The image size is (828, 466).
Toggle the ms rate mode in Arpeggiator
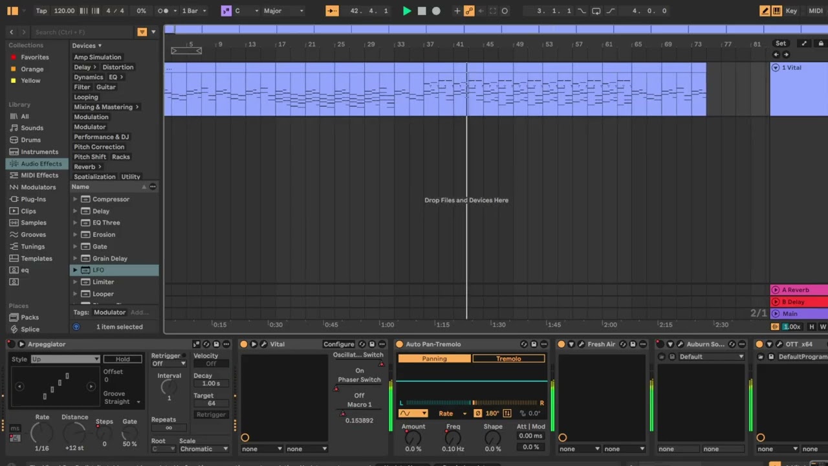click(x=14, y=428)
